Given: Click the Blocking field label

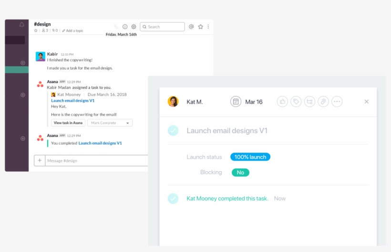Looking at the screenshot, I should point(211,172).
